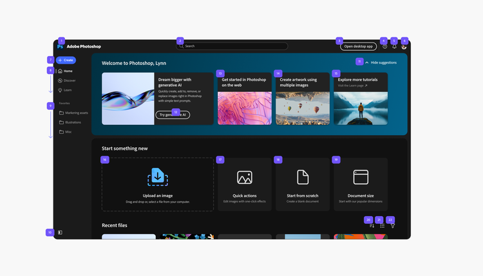483x276 pixels.
Task: Follow the Visit the Learn page link
Action: 352,86
